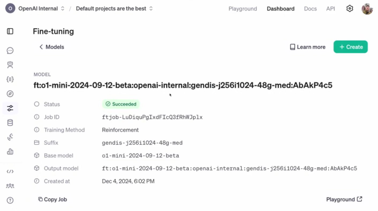
Task: Expand the Default projects project switcher
Action: (114, 8)
